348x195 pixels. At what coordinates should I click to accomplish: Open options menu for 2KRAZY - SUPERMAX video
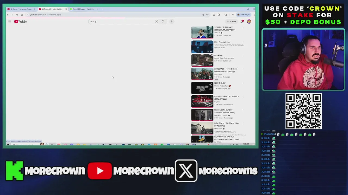click(243, 28)
